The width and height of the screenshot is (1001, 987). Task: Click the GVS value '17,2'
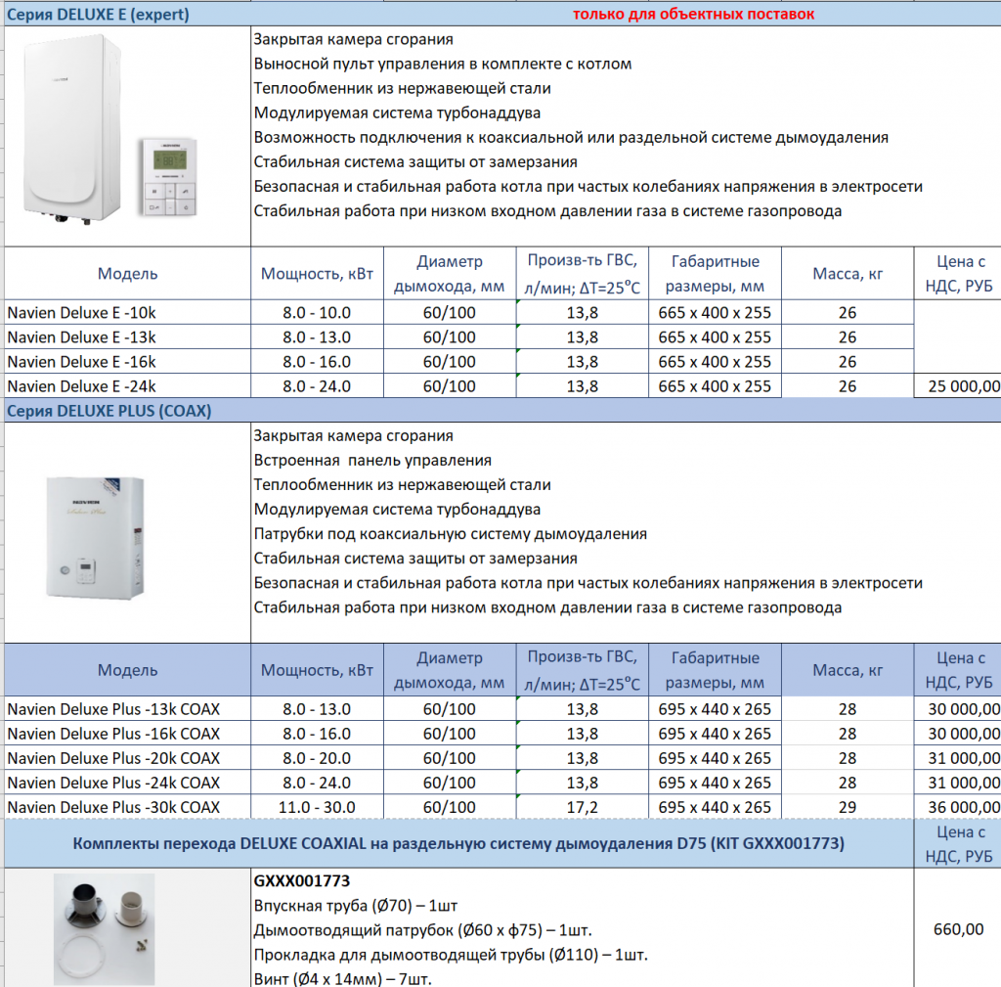coord(583,807)
